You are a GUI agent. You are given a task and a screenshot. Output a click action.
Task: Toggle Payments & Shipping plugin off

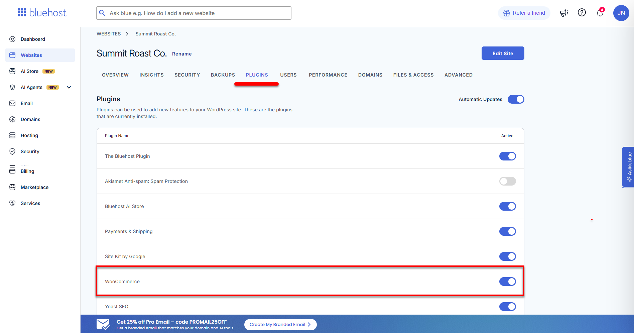(x=507, y=231)
